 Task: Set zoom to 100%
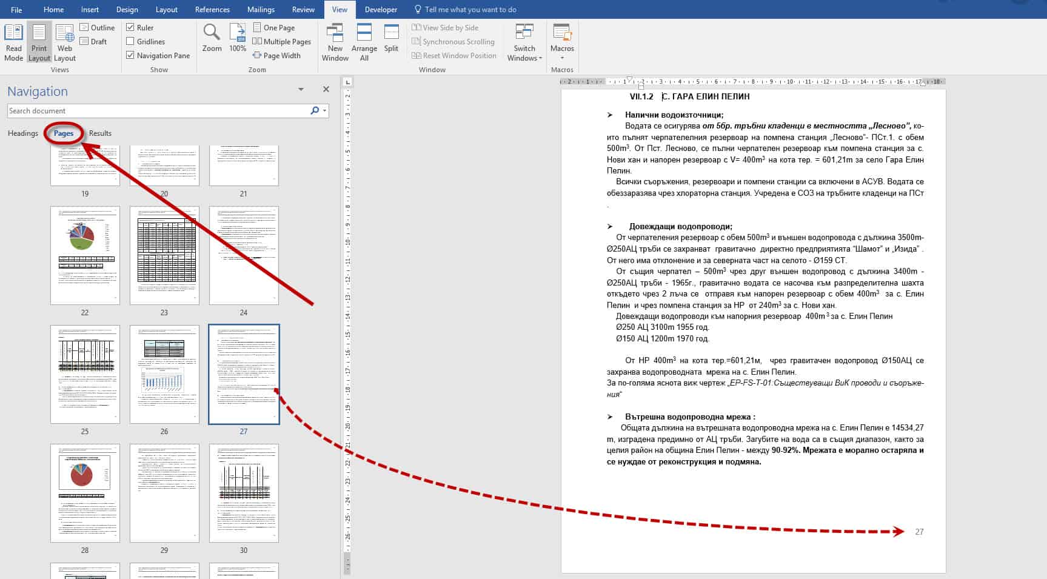click(x=238, y=38)
